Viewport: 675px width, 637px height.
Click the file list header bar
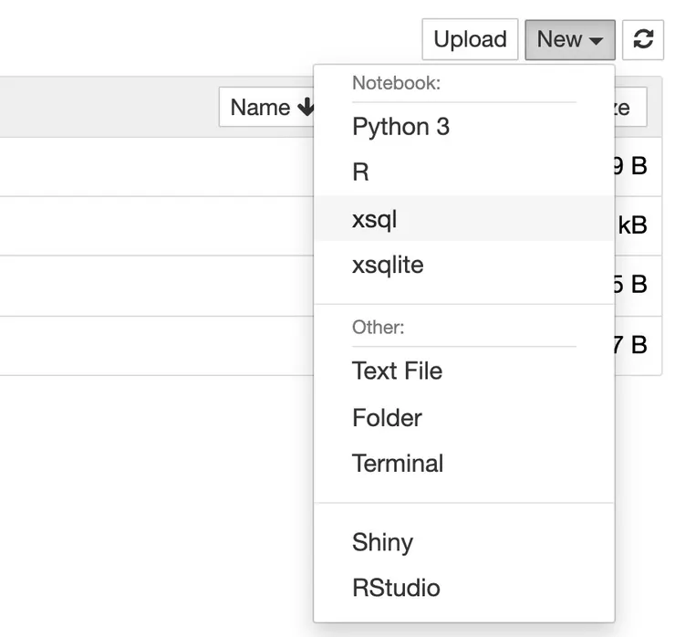(x=109, y=108)
